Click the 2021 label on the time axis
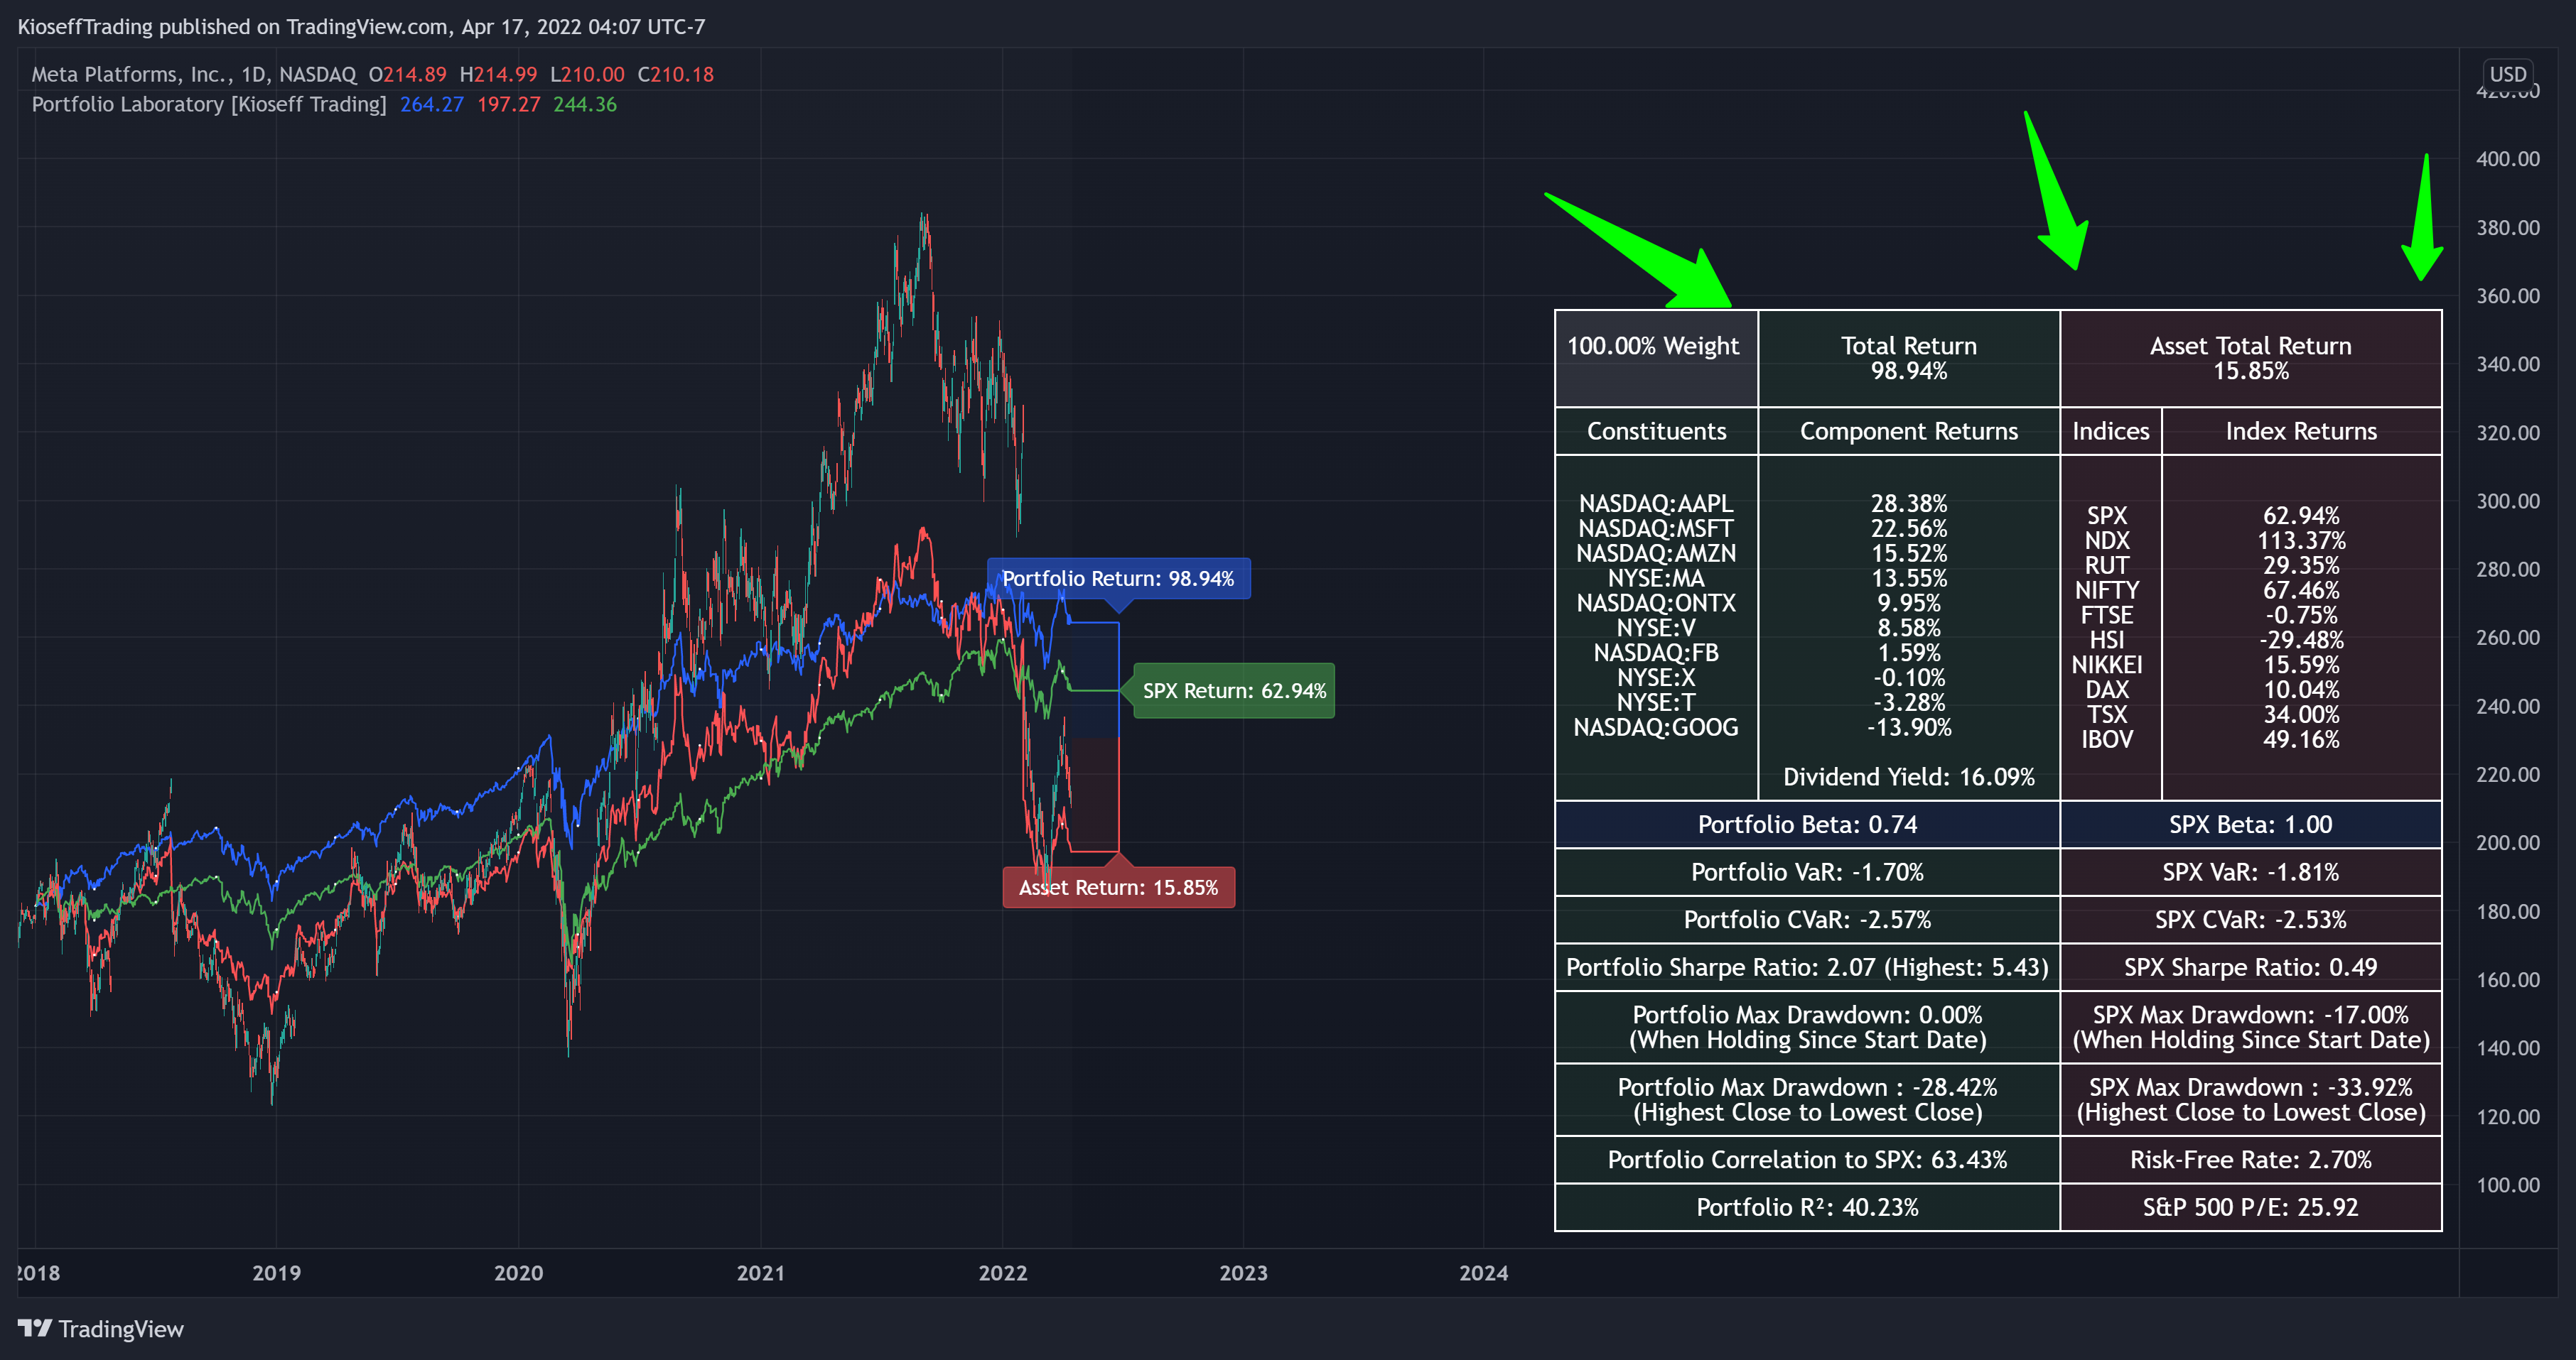2576x1360 pixels. click(x=761, y=1273)
